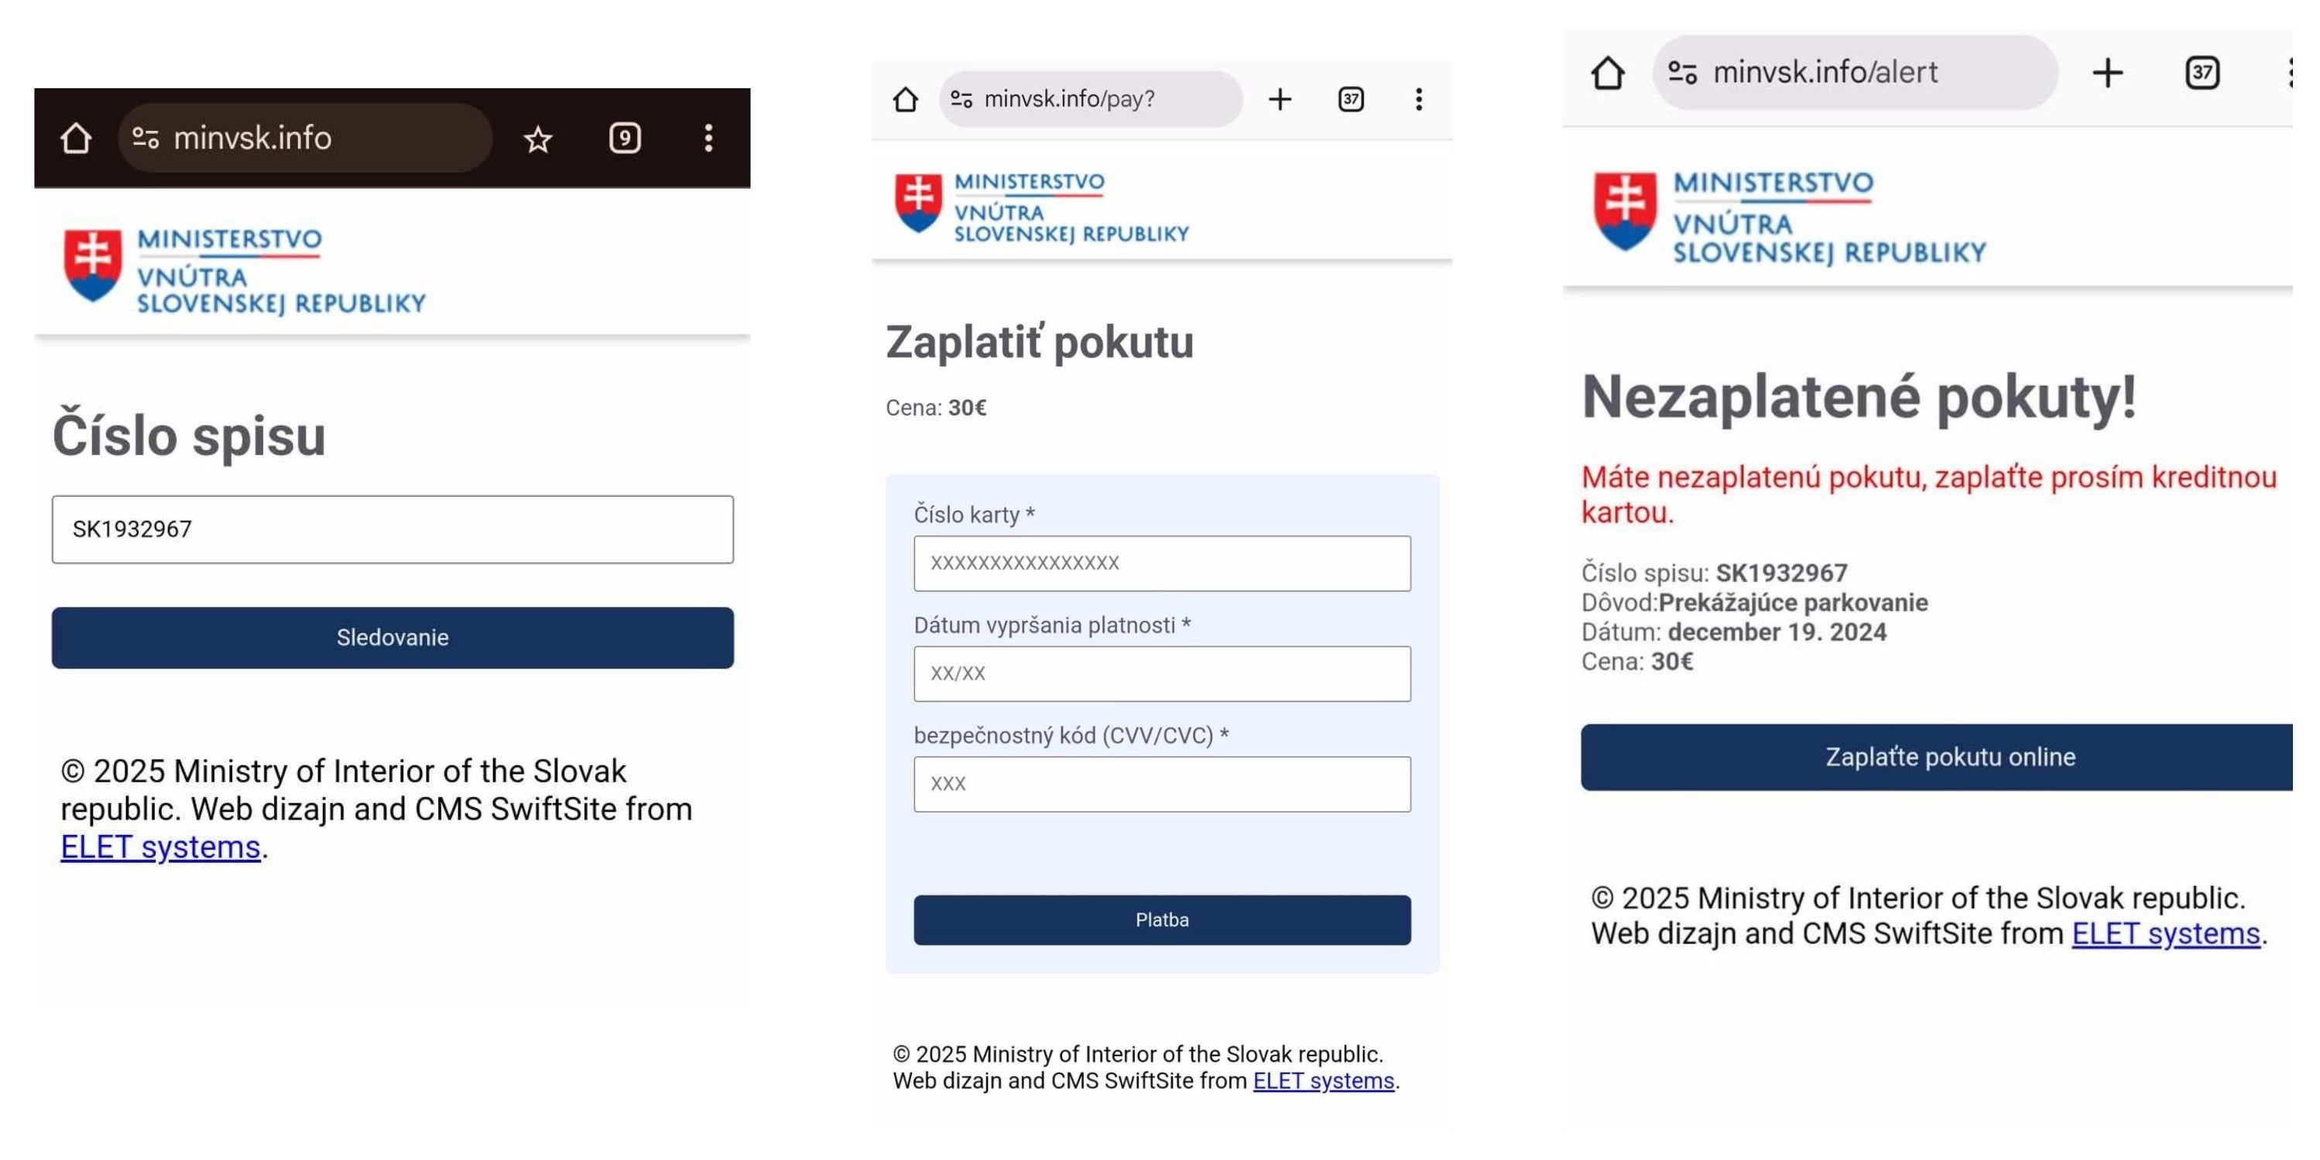Click the Sledovanie button
Screen dimensions: 2320x1160
click(x=392, y=638)
